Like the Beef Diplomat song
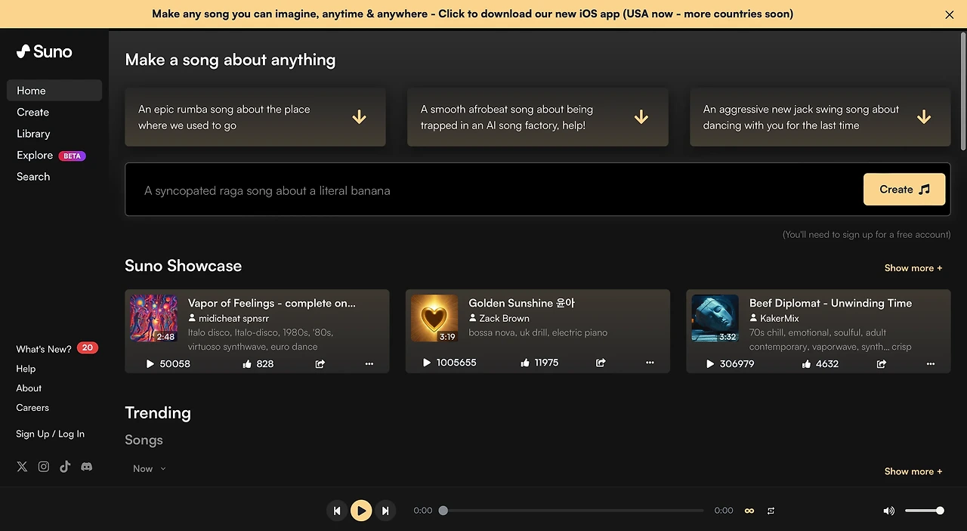The height and width of the screenshot is (531, 967). (807, 363)
